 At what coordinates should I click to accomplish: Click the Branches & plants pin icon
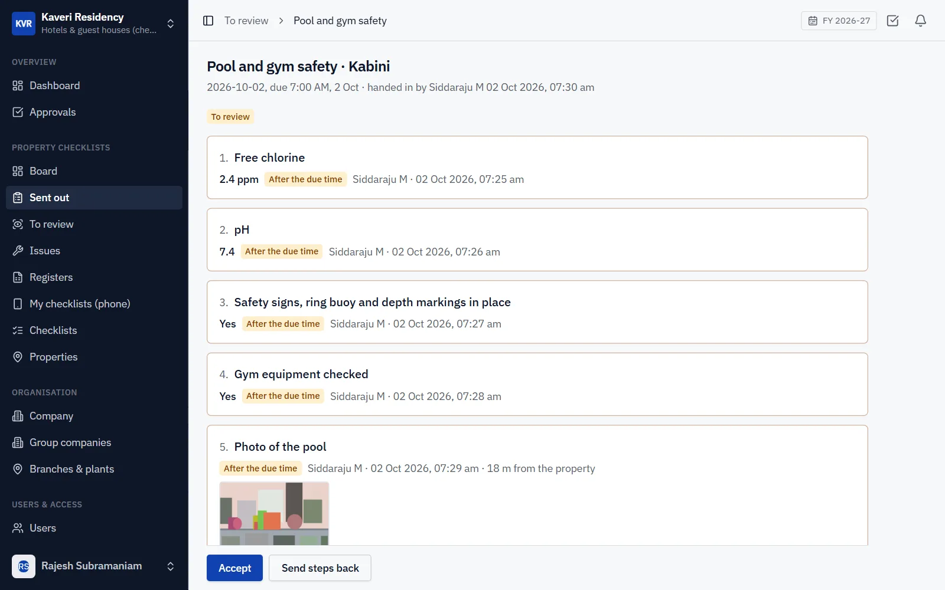point(18,469)
